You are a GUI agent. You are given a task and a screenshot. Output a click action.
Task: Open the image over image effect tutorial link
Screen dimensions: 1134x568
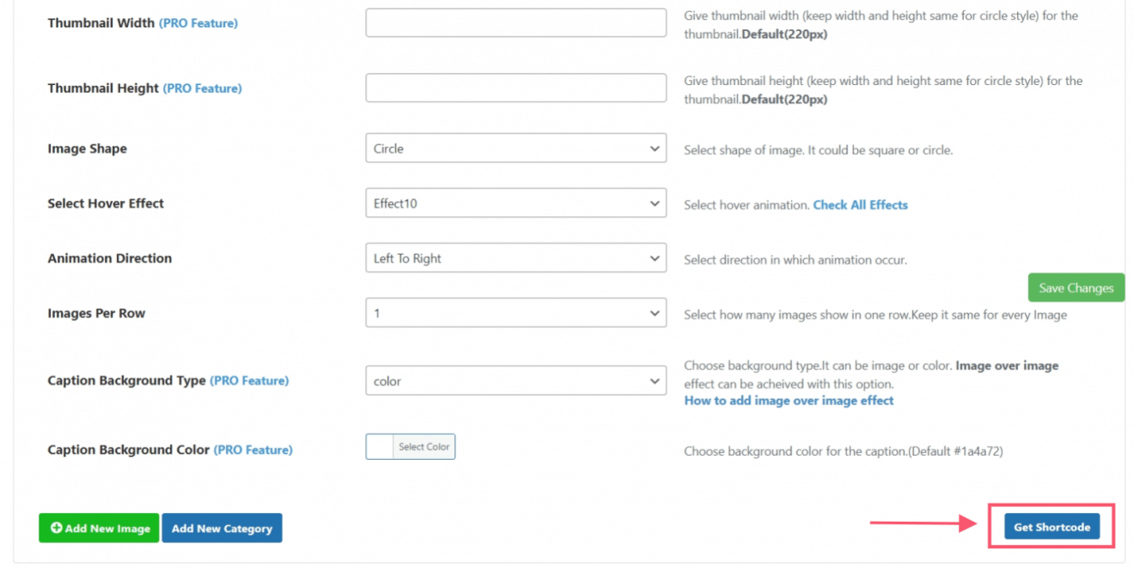tap(789, 400)
